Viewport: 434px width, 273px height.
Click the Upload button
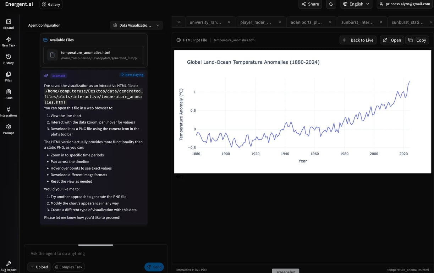pos(39,267)
